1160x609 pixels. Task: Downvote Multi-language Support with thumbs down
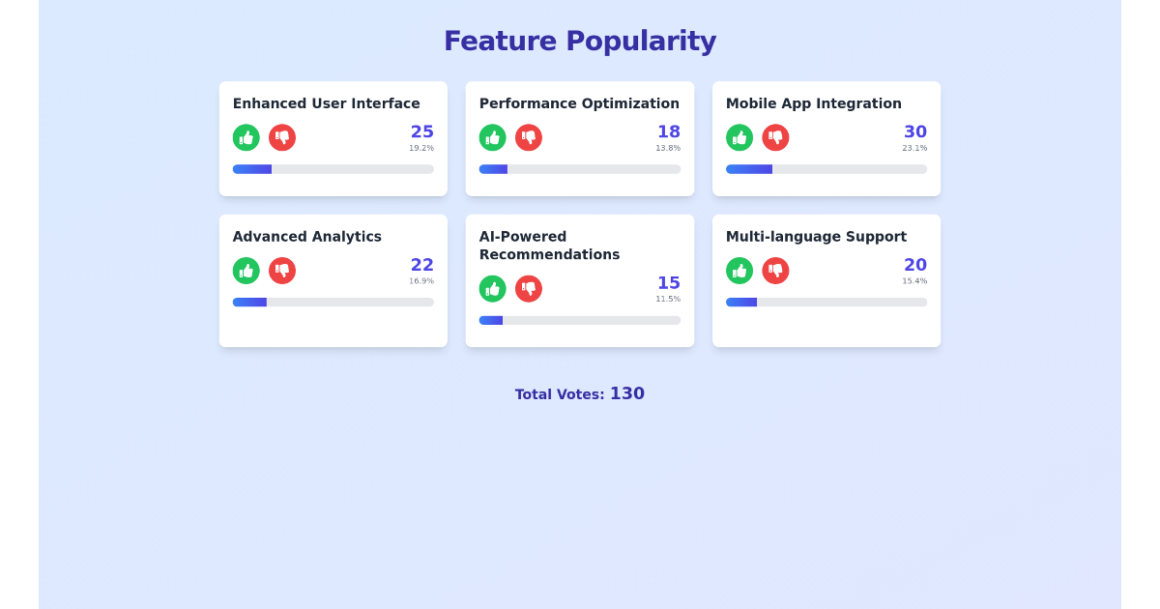coord(775,271)
